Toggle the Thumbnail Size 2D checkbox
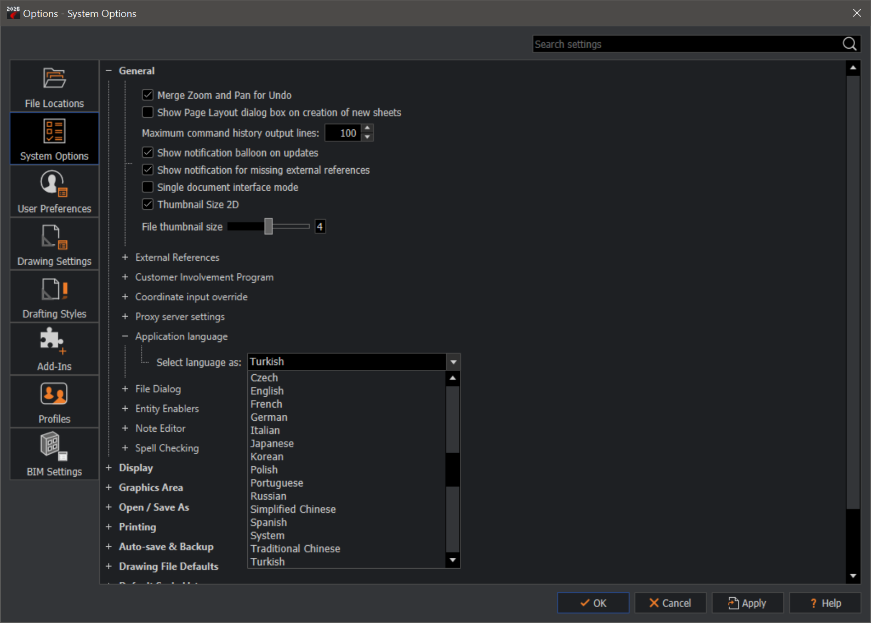This screenshot has width=871, height=623. (x=147, y=204)
